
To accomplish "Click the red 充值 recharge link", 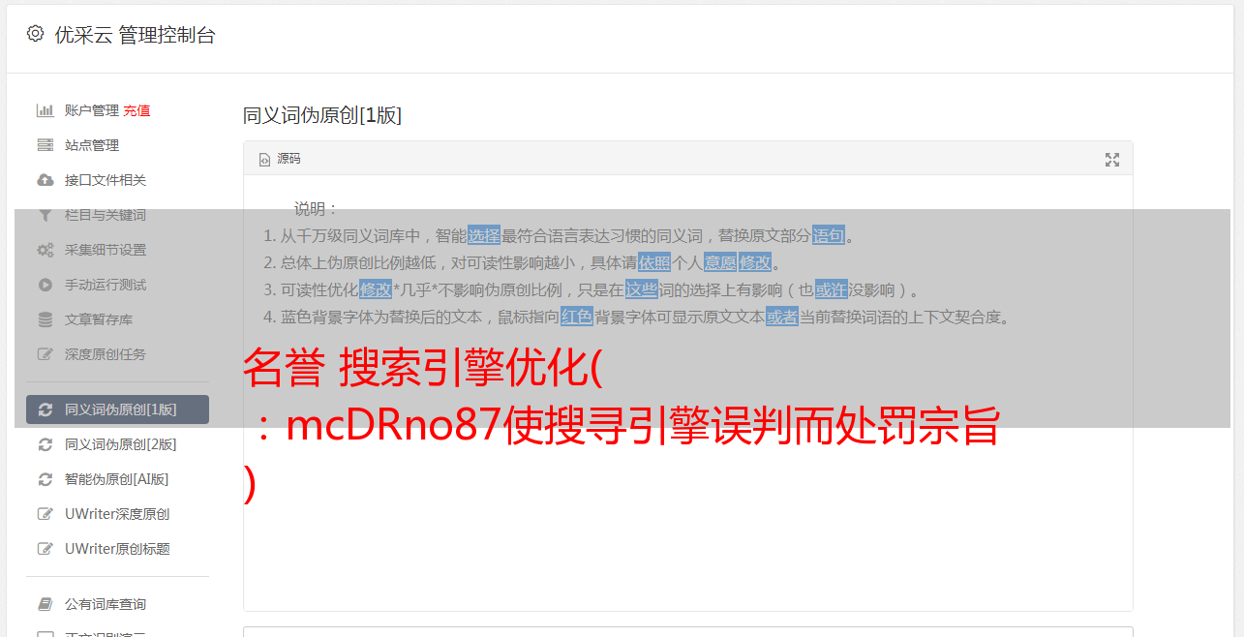I will click(x=137, y=110).
